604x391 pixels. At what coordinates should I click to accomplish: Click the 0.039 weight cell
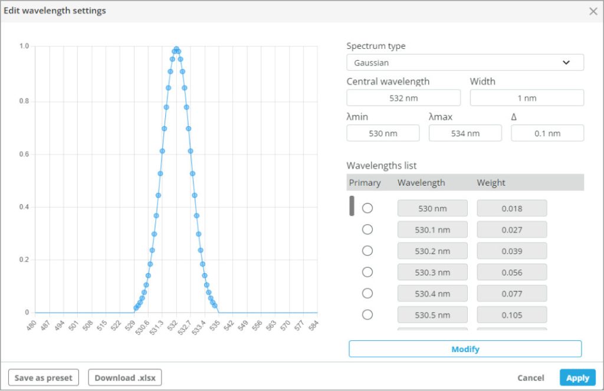point(512,251)
